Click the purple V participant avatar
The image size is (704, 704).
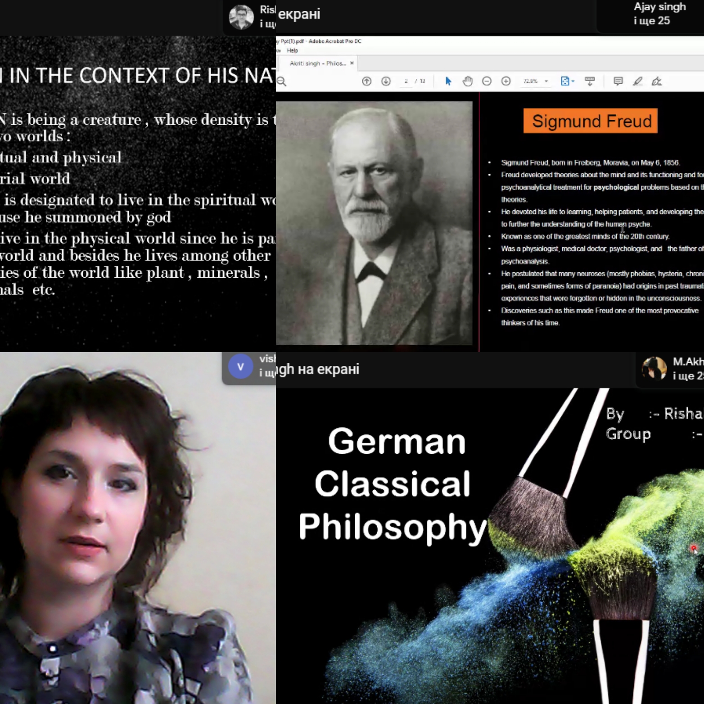tap(240, 366)
